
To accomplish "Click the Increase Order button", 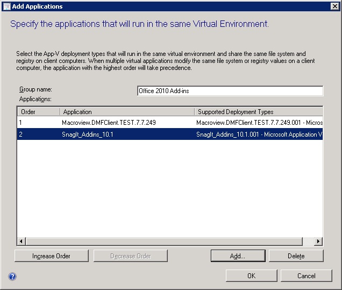I will click(51, 256).
